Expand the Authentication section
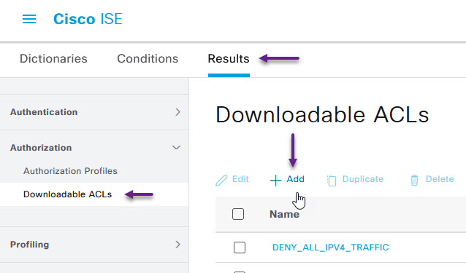The width and height of the screenshot is (466, 273). click(94, 112)
